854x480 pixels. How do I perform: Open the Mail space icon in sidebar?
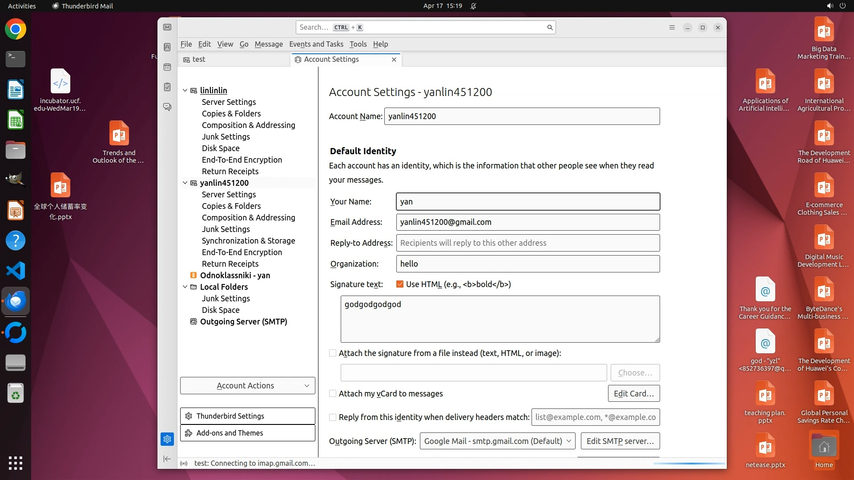pyautogui.click(x=167, y=28)
